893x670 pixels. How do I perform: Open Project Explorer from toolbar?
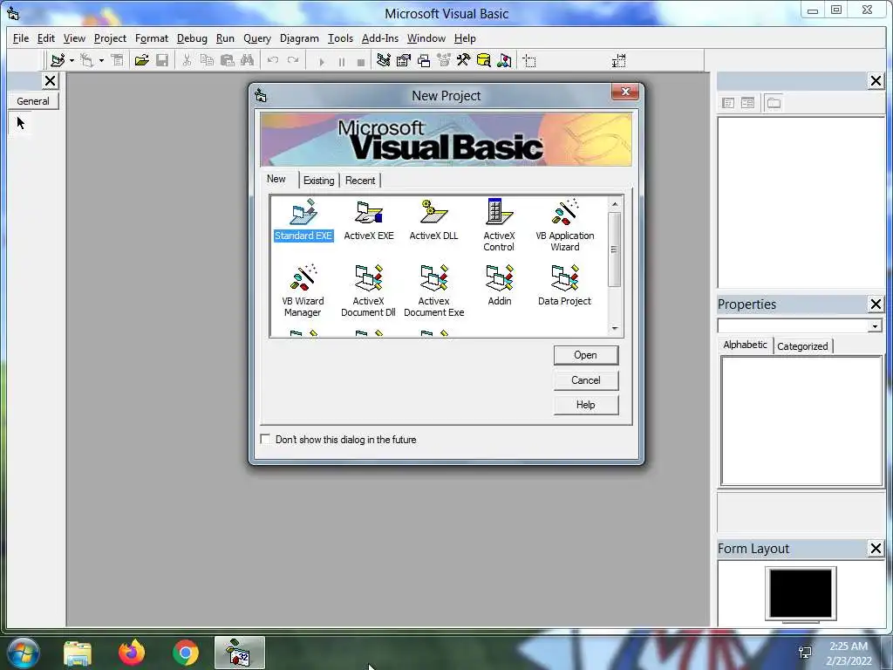point(384,60)
